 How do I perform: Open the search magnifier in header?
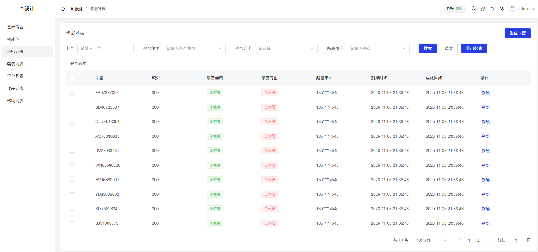click(474, 9)
